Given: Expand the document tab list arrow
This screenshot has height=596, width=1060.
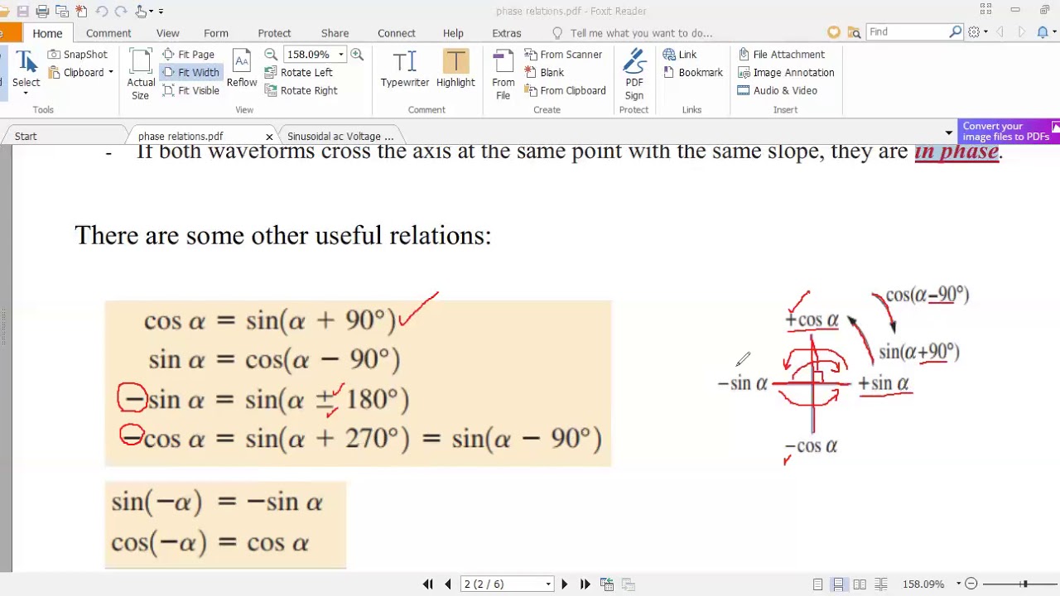Looking at the screenshot, I should [948, 133].
